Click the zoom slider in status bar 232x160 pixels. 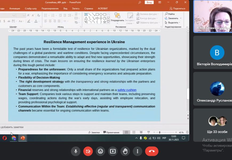click(x=160, y=132)
